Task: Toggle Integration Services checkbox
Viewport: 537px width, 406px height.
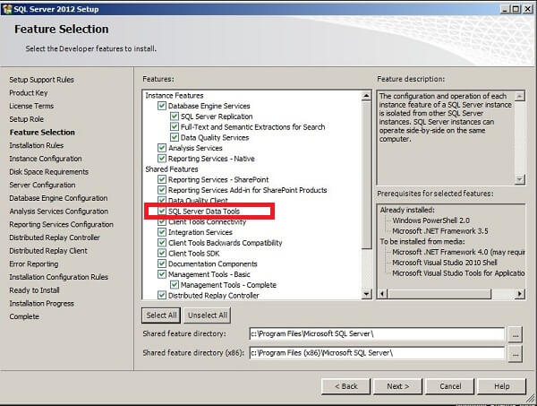Action: pos(162,232)
